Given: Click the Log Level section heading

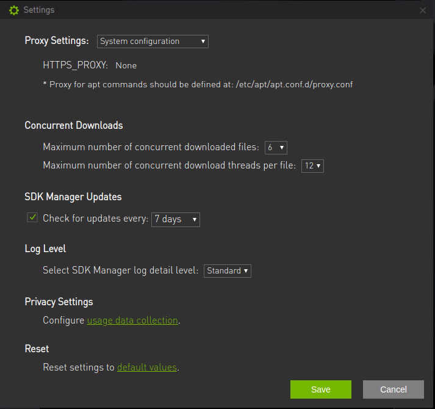Looking at the screenshot, I should pos(45,249).
